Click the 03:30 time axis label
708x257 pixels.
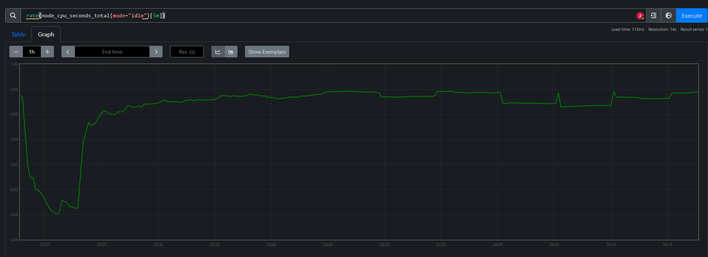click(x=158, y=244)
